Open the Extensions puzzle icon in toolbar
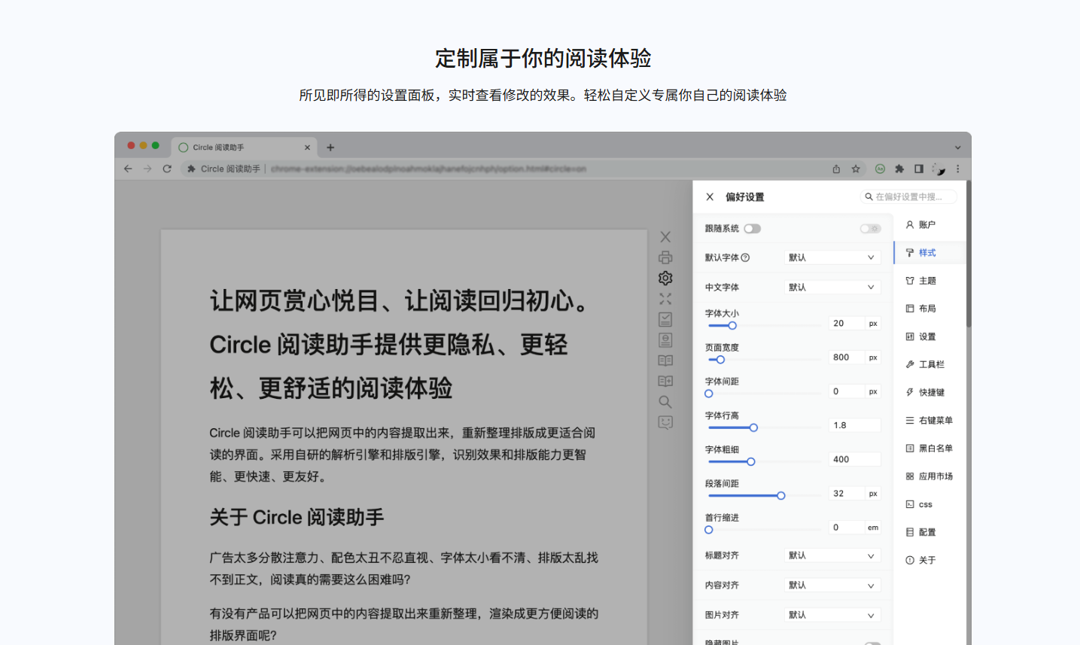 (x=899, y=169)
